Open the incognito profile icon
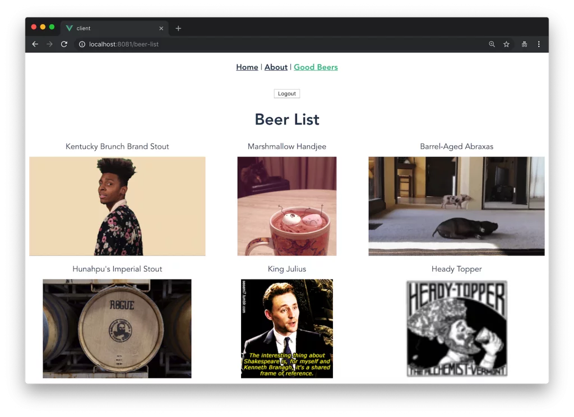Screen dimensions: 574x417 (524, 44)
